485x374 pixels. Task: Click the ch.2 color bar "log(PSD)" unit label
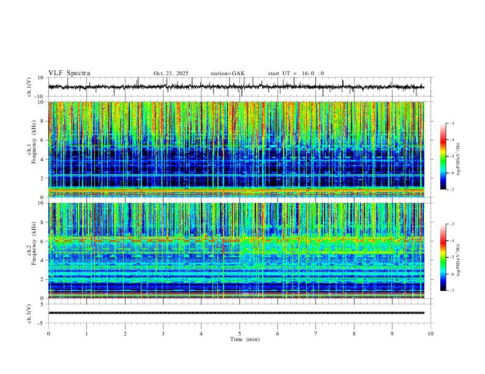pyautogui.click(x=458, y=260)
